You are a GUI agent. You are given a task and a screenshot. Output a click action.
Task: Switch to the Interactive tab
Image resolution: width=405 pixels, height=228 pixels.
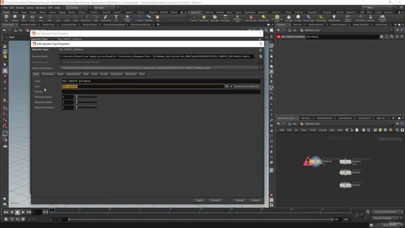tap(116, 74)
